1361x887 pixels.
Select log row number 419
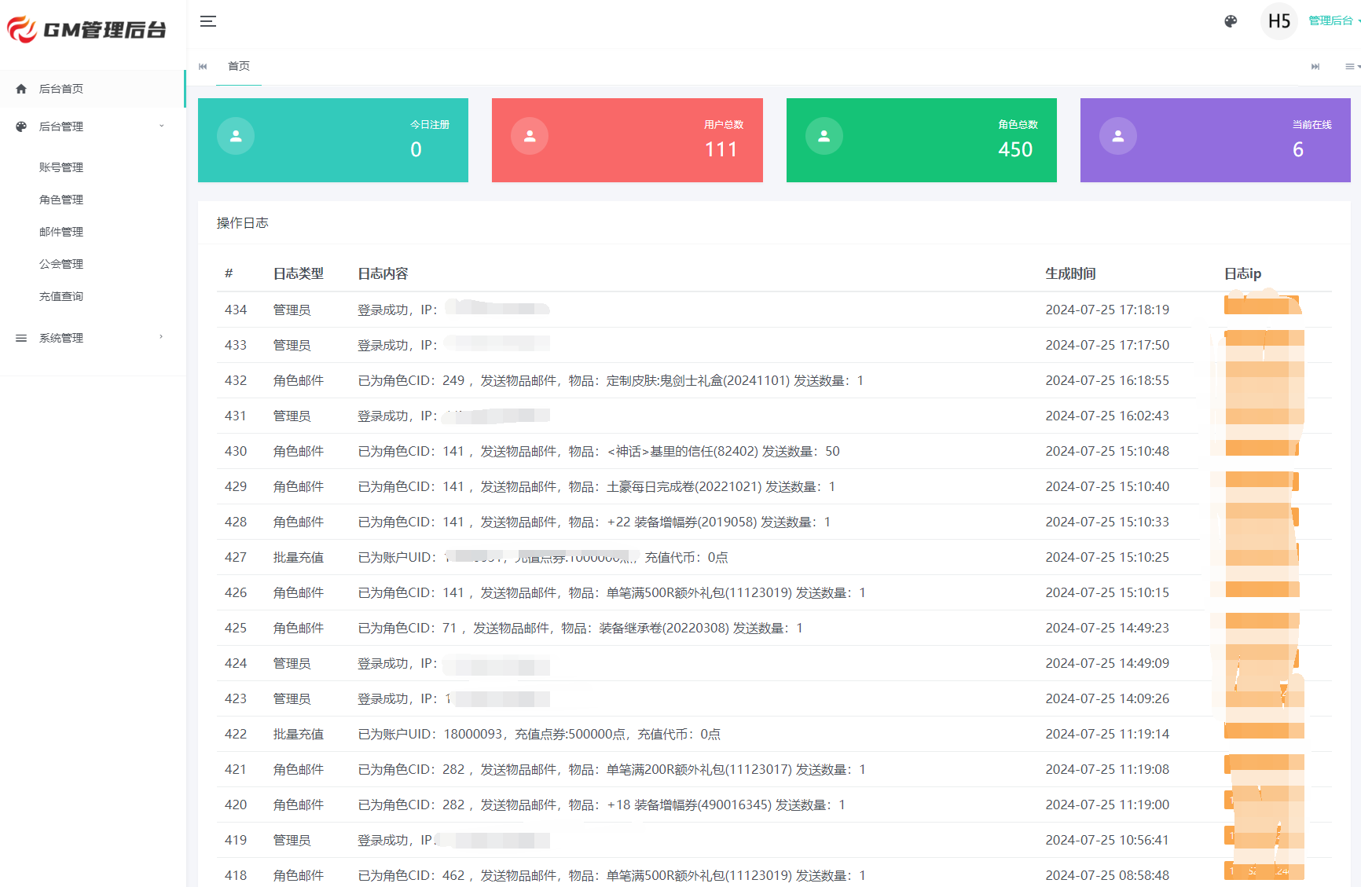[236, 840]
